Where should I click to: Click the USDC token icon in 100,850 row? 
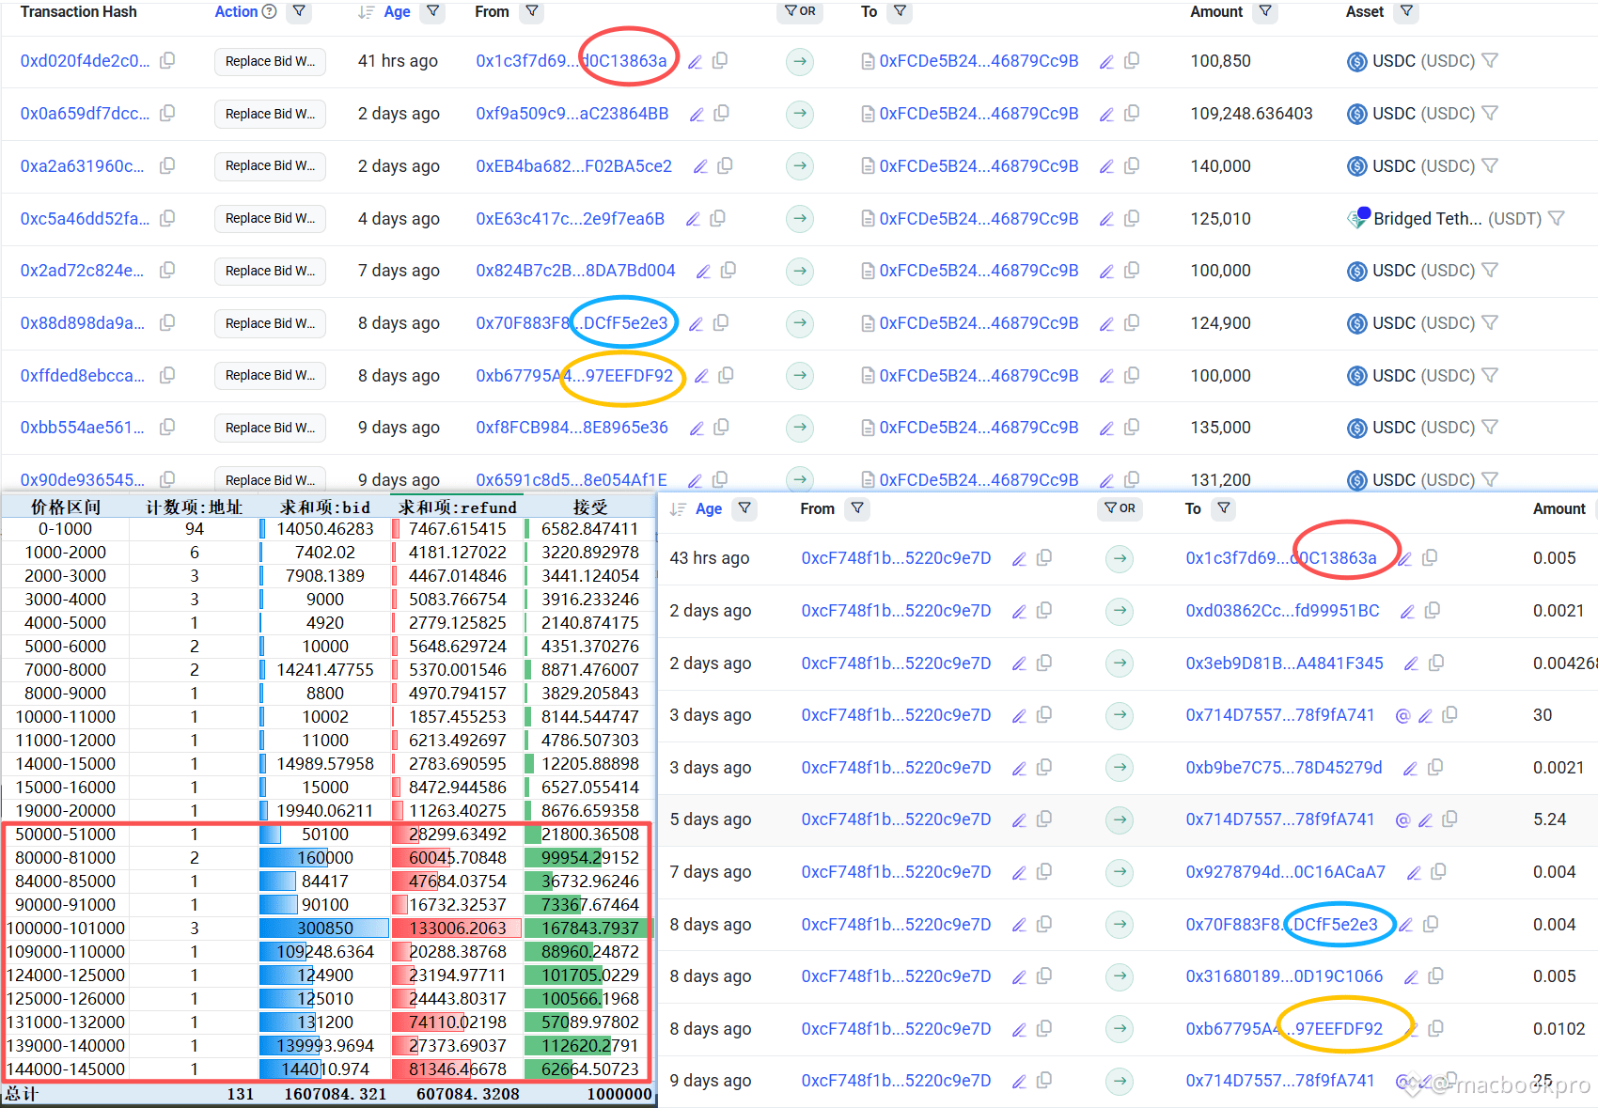(x=1356, y=61)
